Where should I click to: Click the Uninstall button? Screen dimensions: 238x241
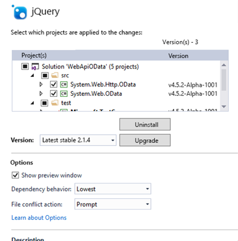(x=145, y=124)
